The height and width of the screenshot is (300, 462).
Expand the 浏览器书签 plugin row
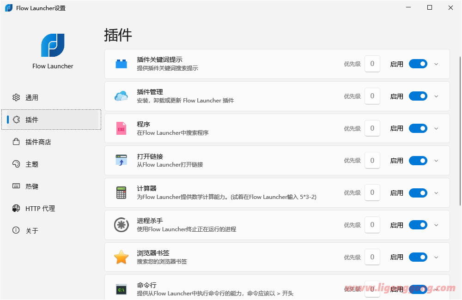tap(437, 258)
